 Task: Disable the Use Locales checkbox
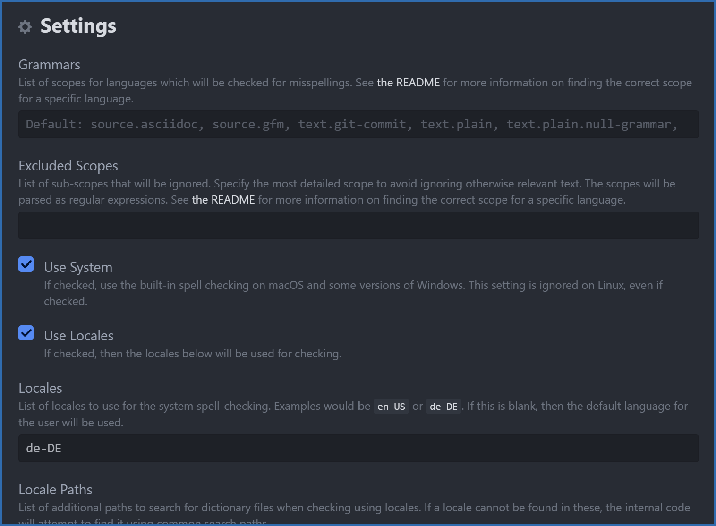[x=26, y=333]
